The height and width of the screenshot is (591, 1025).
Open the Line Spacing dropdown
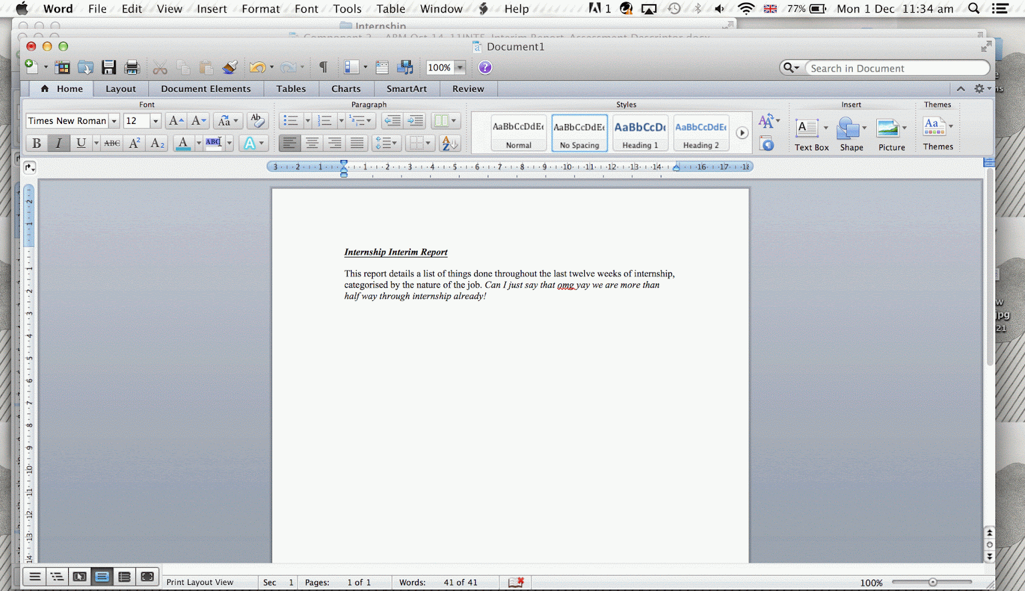pyautogui.click(x=386, y=143)
